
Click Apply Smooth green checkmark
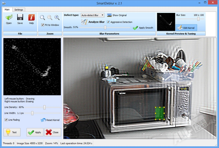[135, 28]
